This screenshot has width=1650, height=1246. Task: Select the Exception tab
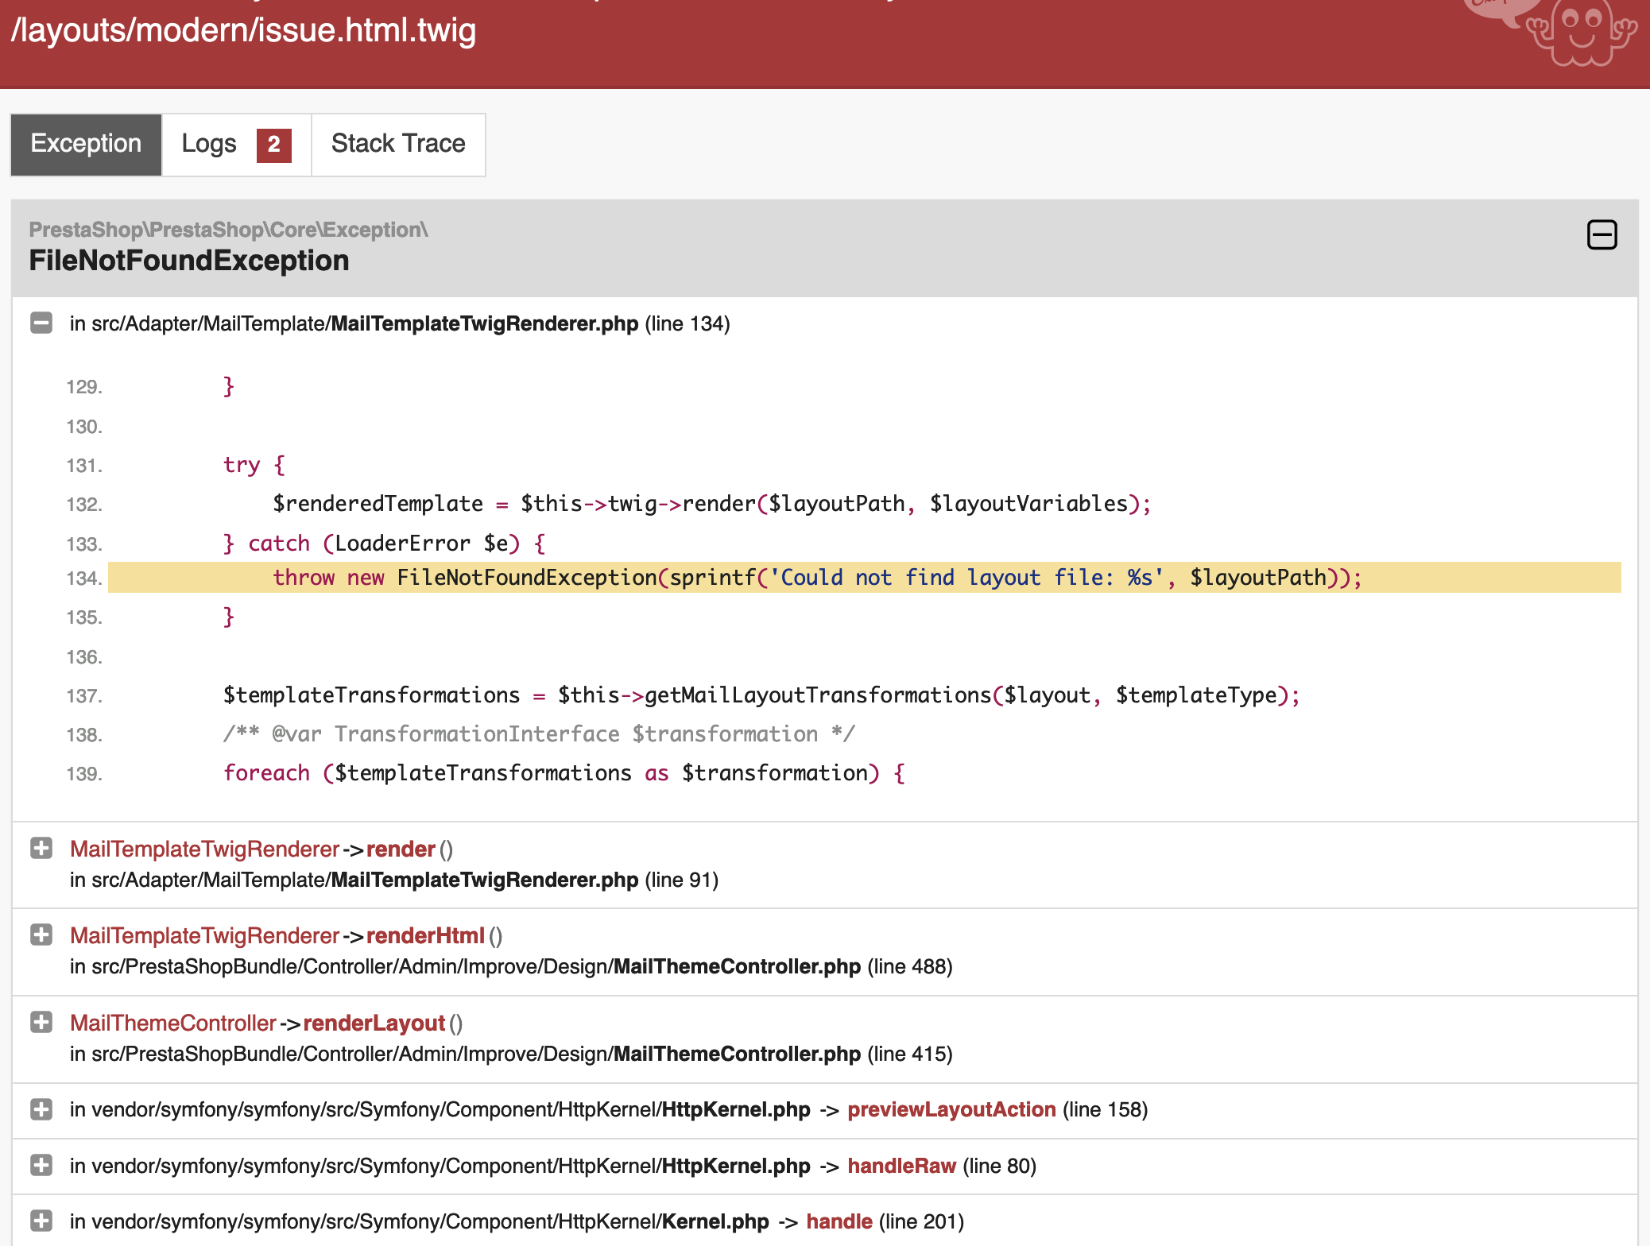(x=85, y=144)
